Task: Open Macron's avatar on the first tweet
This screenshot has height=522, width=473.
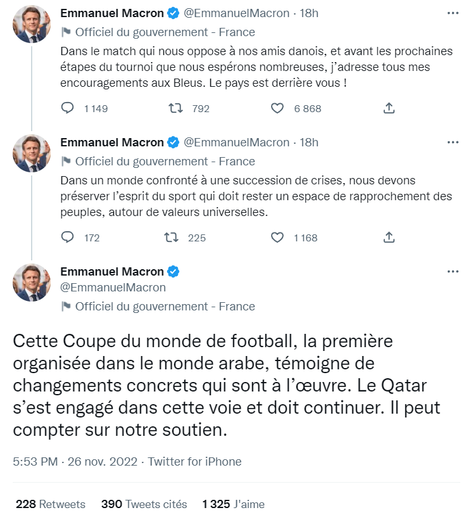Action: pos(32,24)
